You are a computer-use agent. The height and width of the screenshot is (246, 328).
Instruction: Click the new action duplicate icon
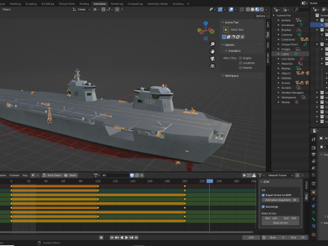tap(137, 175)
